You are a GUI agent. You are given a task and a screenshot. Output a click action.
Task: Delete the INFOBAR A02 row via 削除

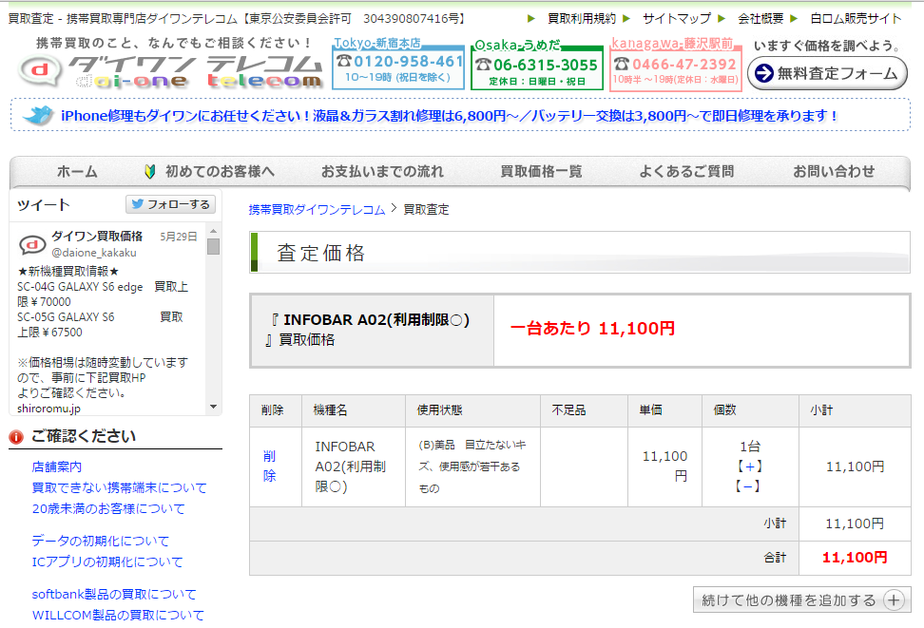269,466
